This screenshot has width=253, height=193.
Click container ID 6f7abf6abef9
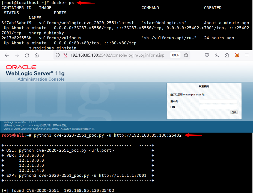point(16,23)
